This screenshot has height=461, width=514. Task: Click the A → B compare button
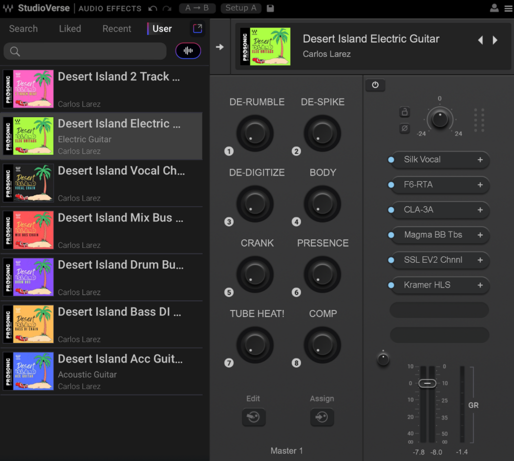click(x=197, y=8)
